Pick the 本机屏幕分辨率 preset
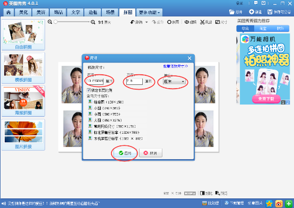This screenshot has height=208, width=294. (x=116, y=138)
